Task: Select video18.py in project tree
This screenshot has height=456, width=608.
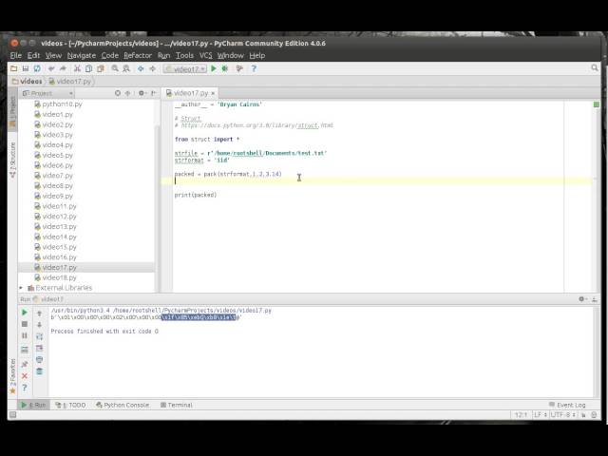Action: (59, 277)
